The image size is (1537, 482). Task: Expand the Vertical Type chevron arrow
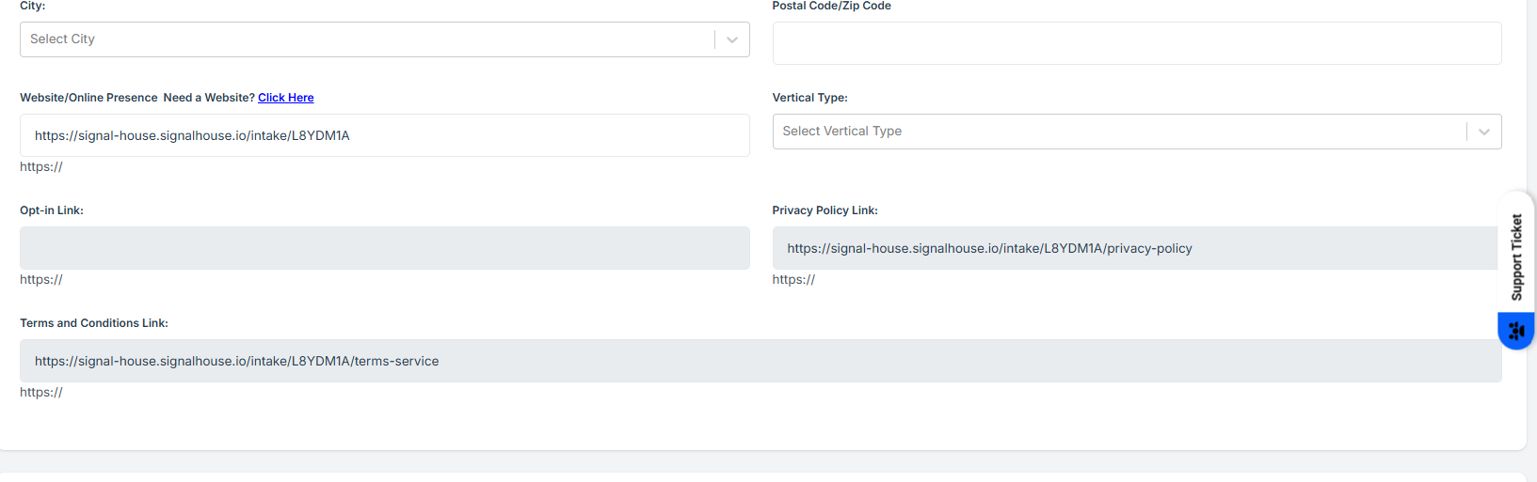pos(1484,132)
